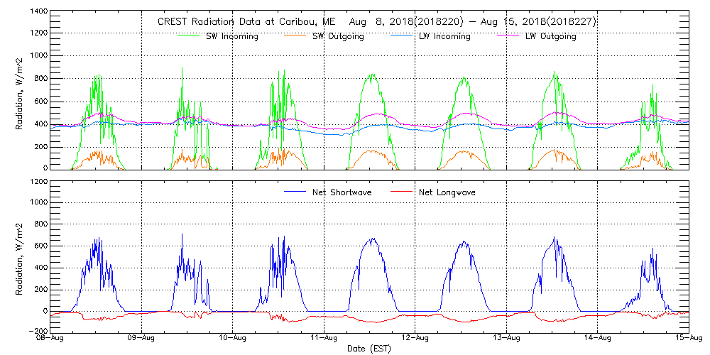
Task: Select the LW Outgoing legend label
Action: pos(550,36)
